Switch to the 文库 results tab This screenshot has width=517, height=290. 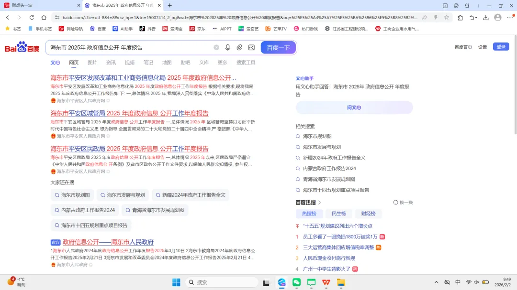click(204, 63)
